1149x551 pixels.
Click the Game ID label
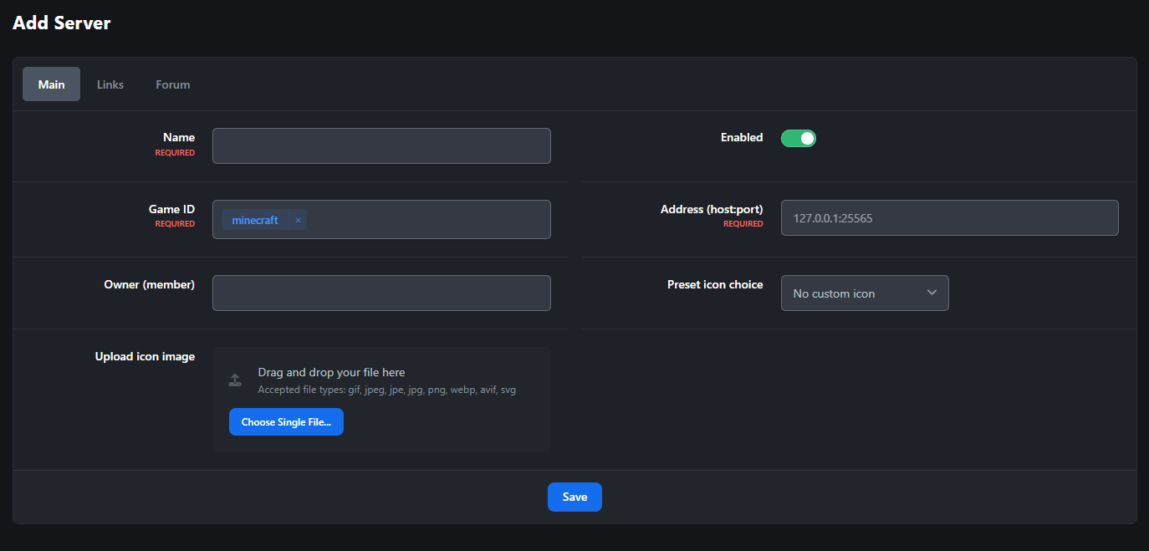[171, 209]
